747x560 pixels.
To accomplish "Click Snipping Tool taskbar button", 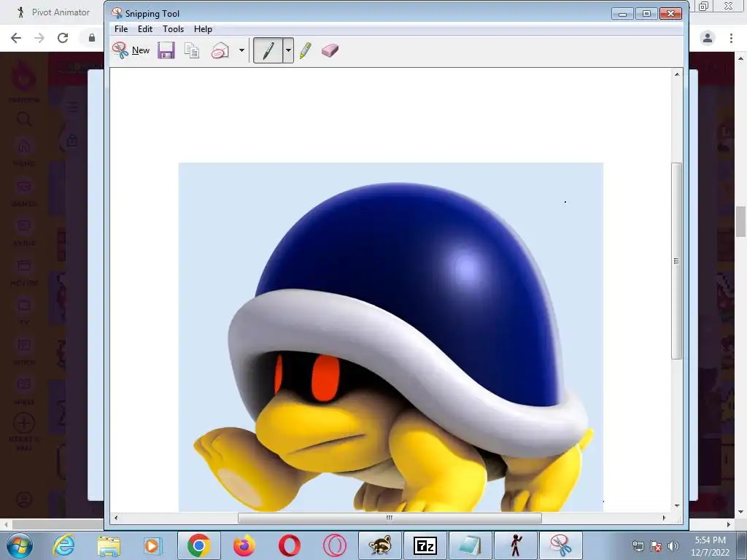I will tap(561, 545).
